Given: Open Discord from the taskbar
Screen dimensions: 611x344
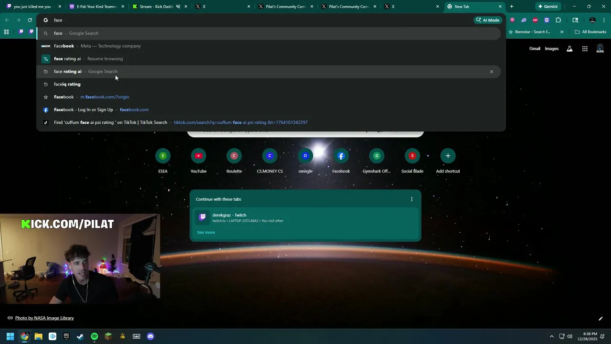Looking at the screenshot, I should [150, 336].
